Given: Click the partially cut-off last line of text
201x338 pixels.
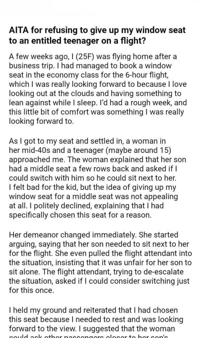Looking at the screenshot, I should point(95,336).
